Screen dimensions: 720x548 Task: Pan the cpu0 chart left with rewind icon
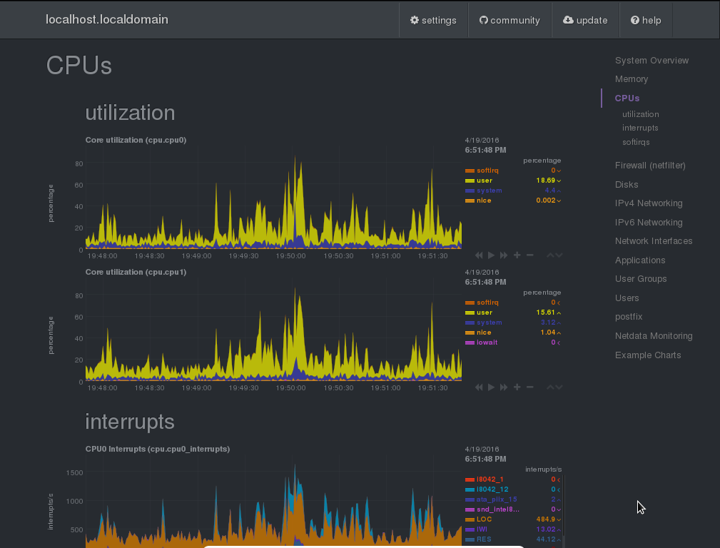click(479, 255)
